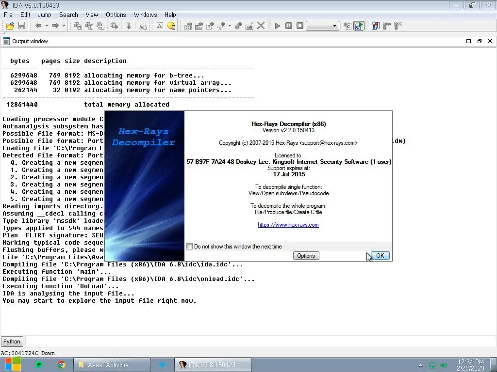Check 'Do not show this window the next time'

[x=190, y=247]
